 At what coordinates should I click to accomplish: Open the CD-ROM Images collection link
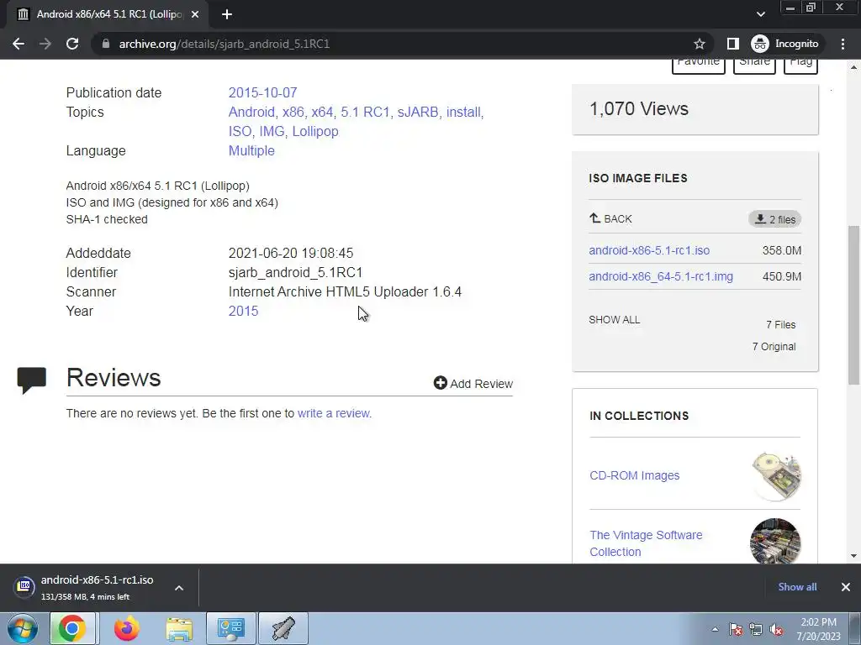pos(634,475)
